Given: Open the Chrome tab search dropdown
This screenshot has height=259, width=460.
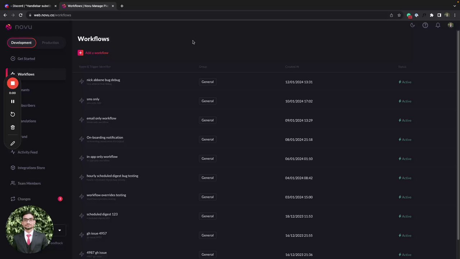Looking at the screenshot, I should [455, 6].
